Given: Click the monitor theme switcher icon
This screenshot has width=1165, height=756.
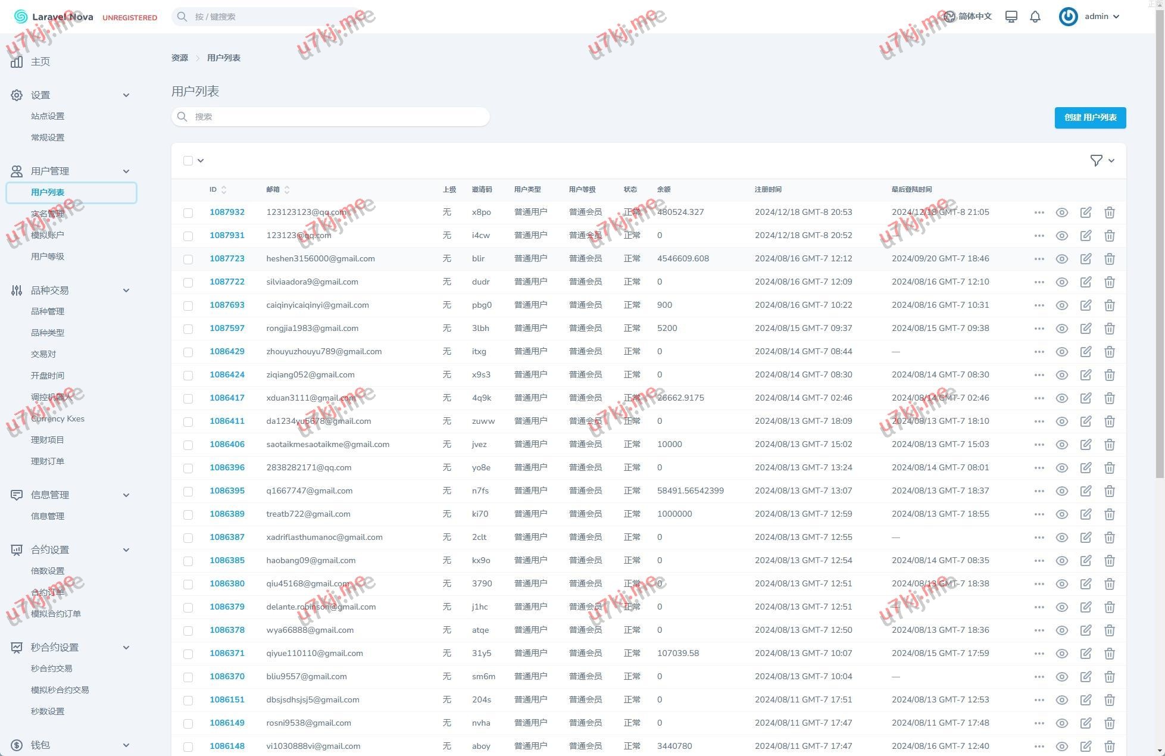Looking at the screenshot, I should pos(1011,17).
